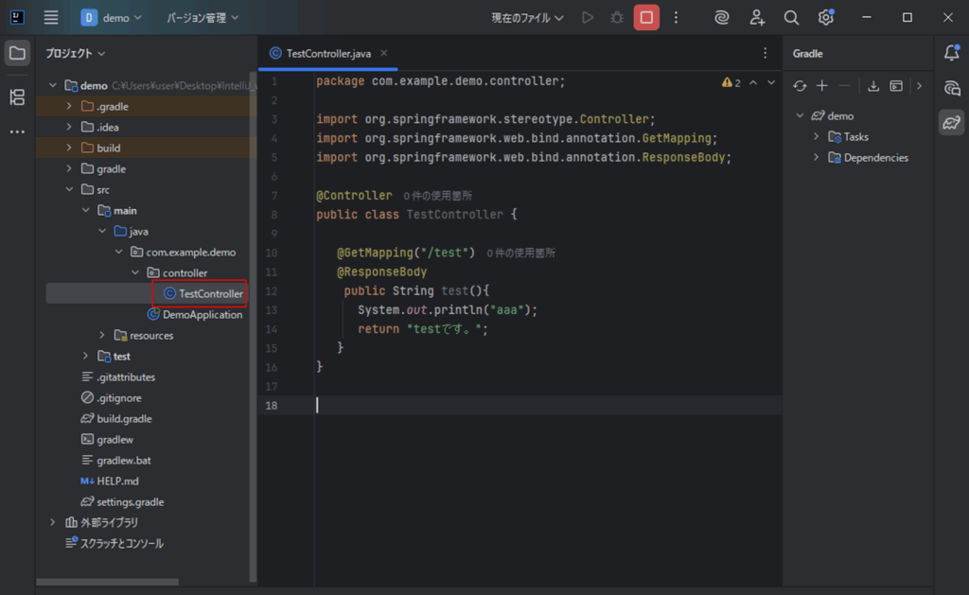
Task: Click the Gradle window-shaped icon beside download
Action: (x=896, y=86)
